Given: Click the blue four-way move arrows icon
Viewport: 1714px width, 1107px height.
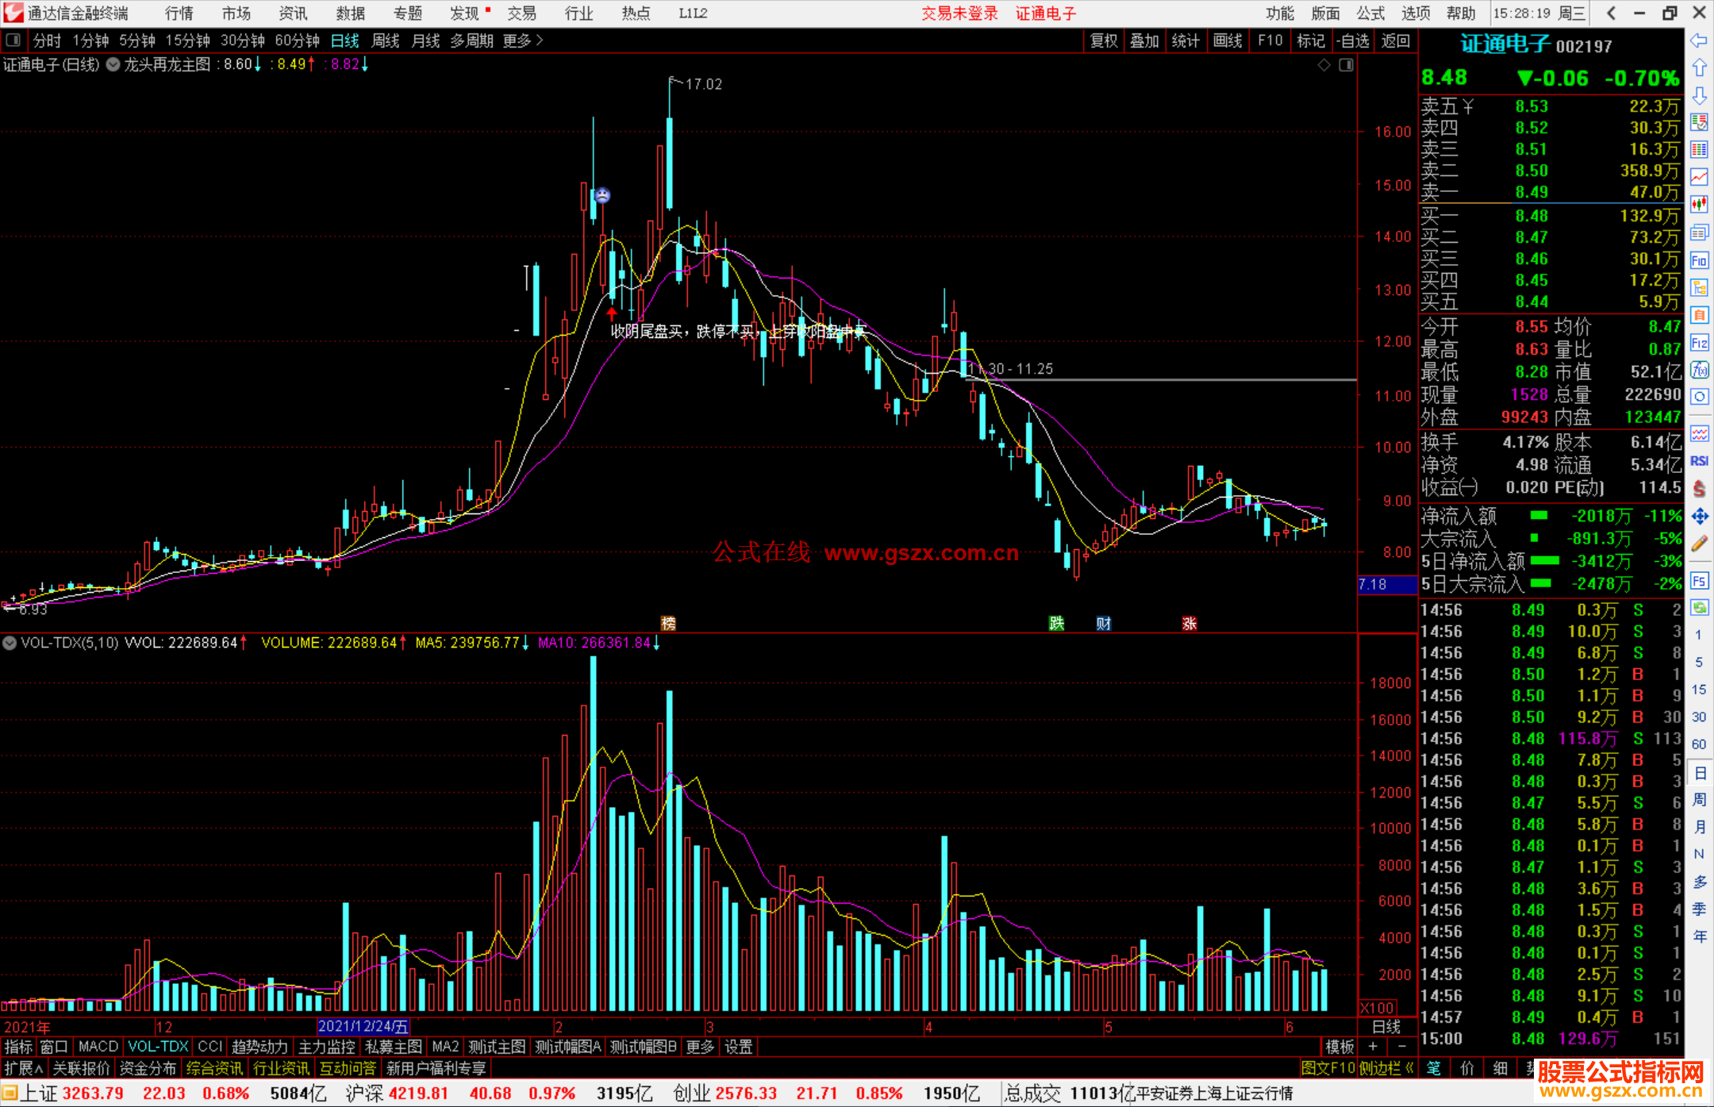Looking at the screenshot, I should [x=1699, y=517].
